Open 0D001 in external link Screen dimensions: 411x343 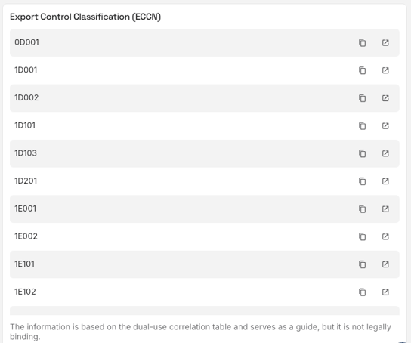tap(385, 43)
